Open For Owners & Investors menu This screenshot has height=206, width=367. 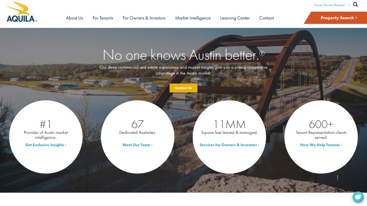pyautogui.click(x=144, y=18)
